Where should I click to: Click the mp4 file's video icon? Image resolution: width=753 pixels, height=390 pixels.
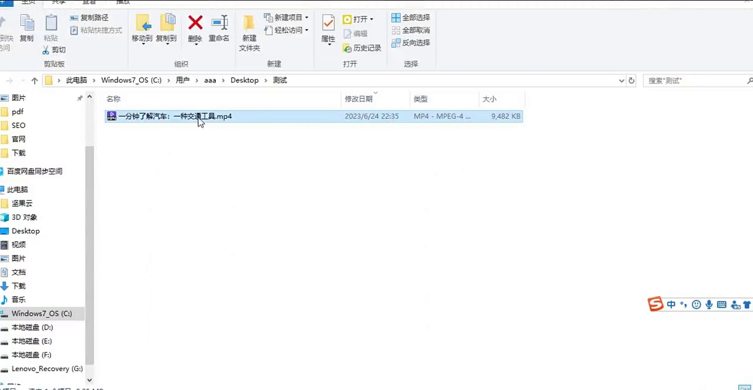(x=111, y=116)
